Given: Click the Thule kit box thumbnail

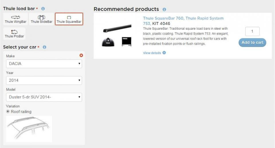Looking at the screenshot, I should pos(126,42).
